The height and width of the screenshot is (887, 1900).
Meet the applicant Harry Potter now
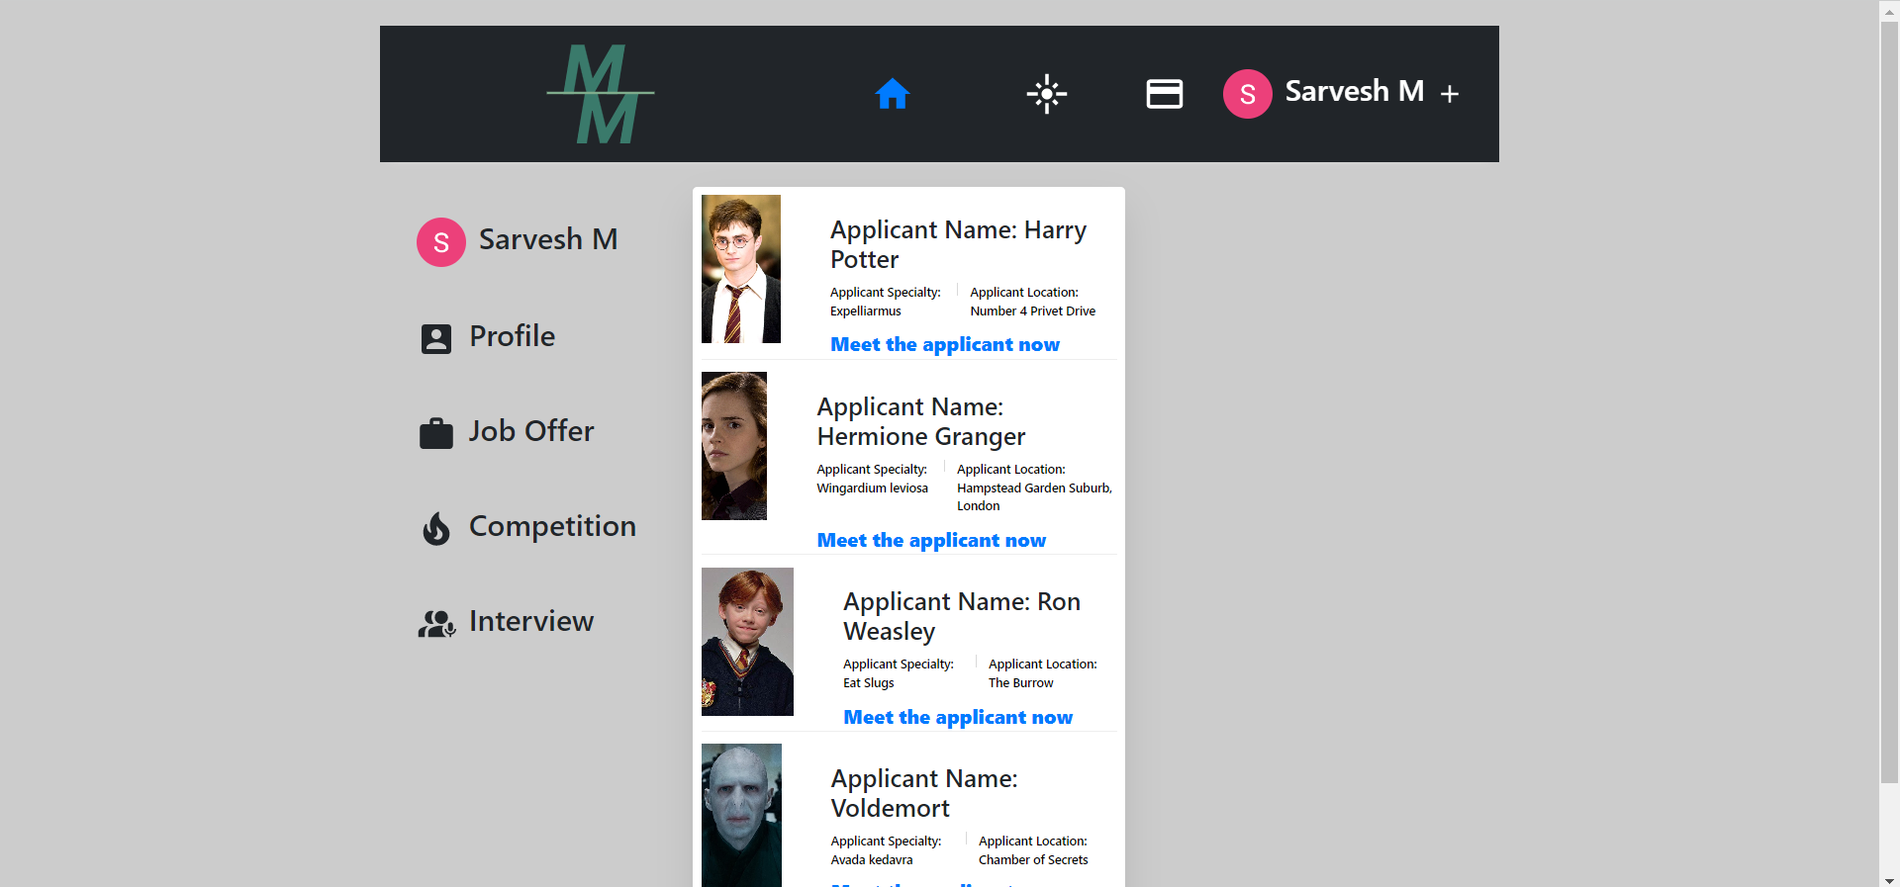pyautogui.click(x=945, y=344)
